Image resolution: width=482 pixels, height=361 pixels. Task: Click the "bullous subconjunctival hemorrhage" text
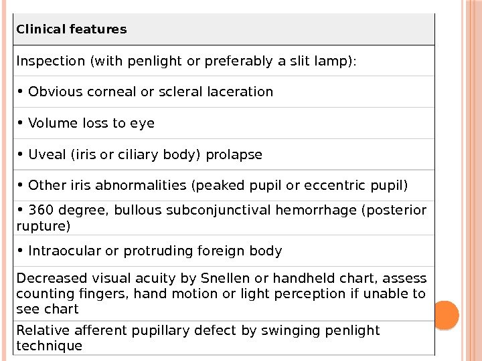point(236,211)
